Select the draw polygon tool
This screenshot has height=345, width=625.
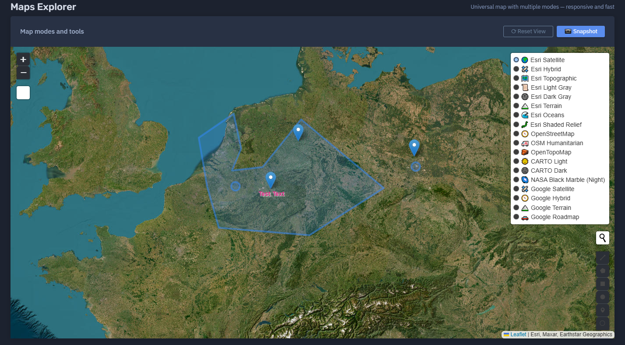(x=602, y=271)
